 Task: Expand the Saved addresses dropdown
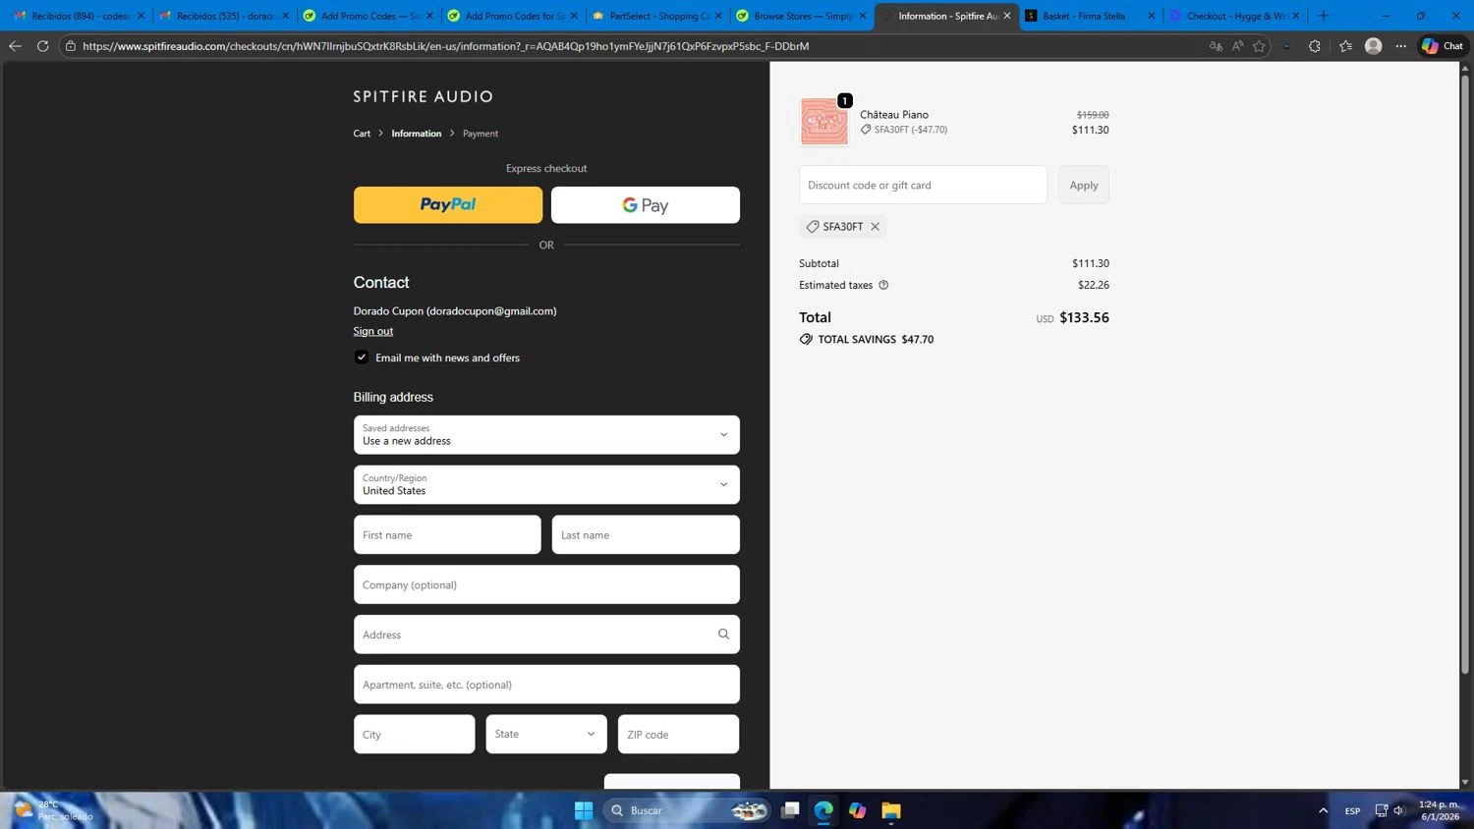coord(546,435)
